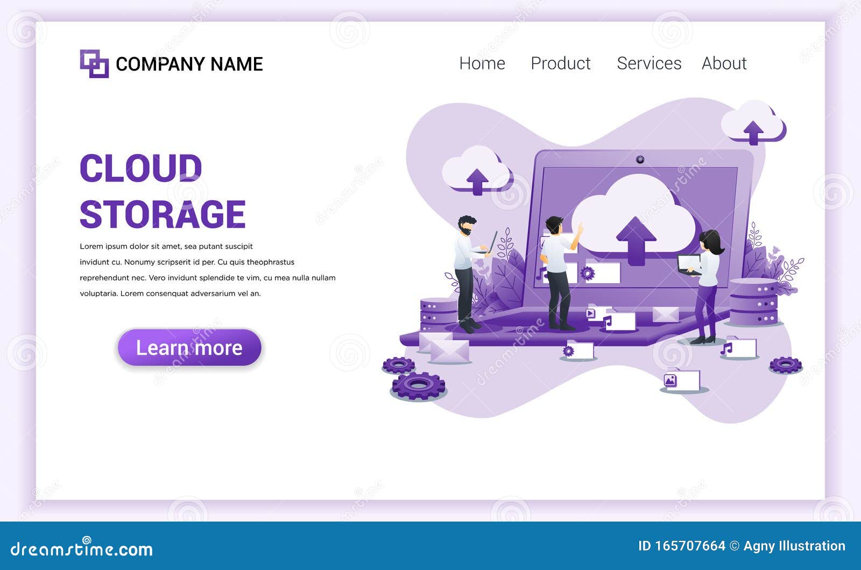Select the video play file icon
Image resolution: width=861 pixels, height=570 pixels.
(591, 312)
